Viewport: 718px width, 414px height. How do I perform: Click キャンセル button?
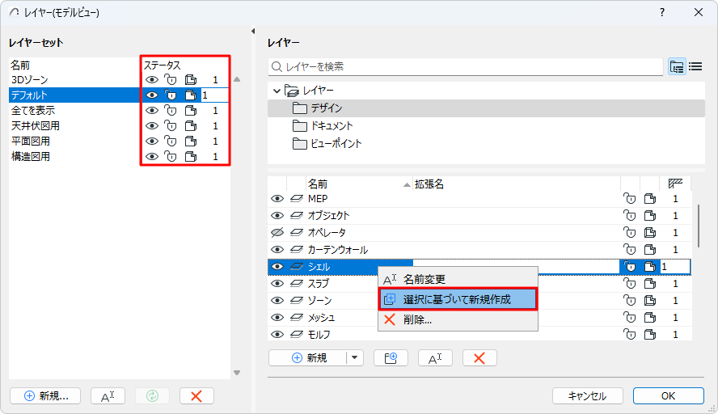[588, 396]
